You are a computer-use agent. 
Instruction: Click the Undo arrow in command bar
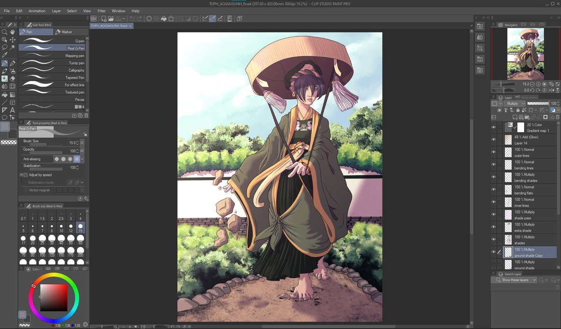click(132, 19)
